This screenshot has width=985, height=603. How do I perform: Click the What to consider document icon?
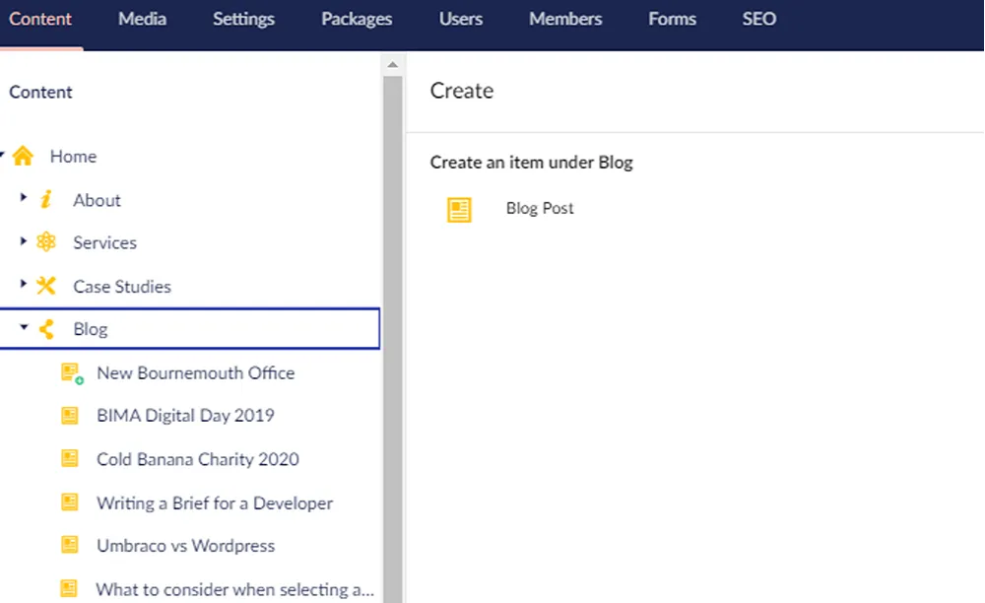[x=69, y=588]
